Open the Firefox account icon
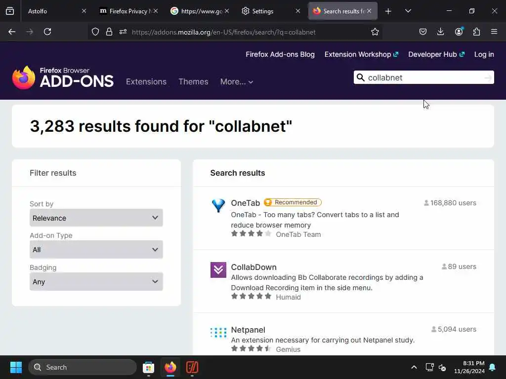The height and width of the screenshot is (379, 506). coord(459,32)
